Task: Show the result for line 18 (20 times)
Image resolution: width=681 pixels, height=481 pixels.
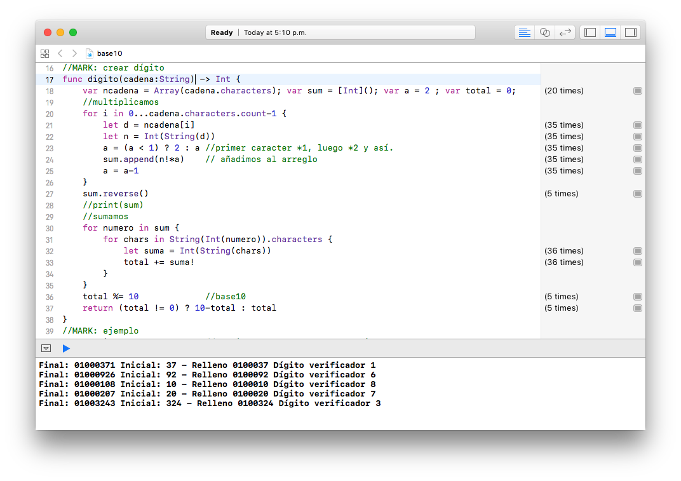Action: pyautogui.click(x=638, y=91)
